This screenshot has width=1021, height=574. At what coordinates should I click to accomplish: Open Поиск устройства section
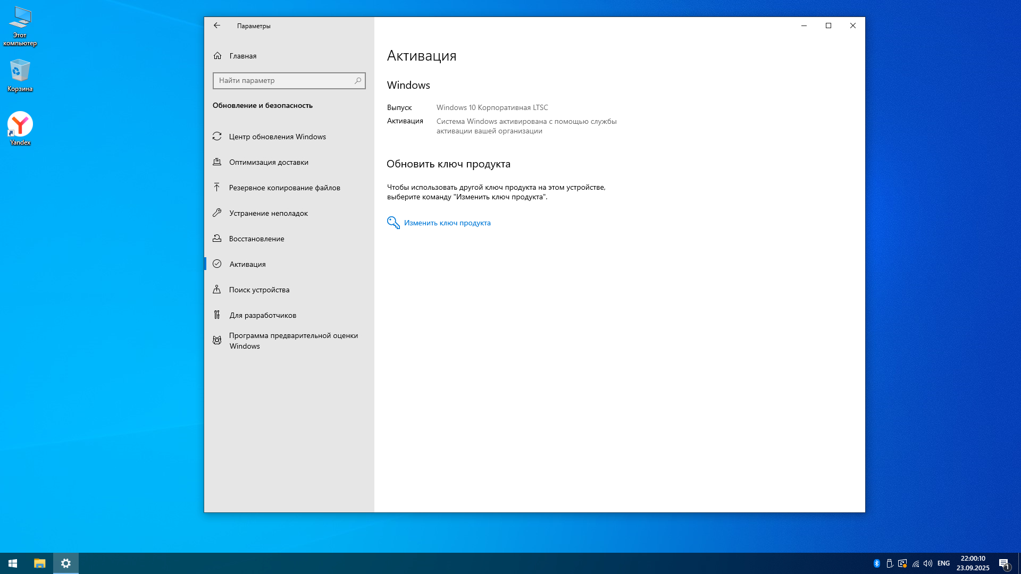tap(289, 290)
